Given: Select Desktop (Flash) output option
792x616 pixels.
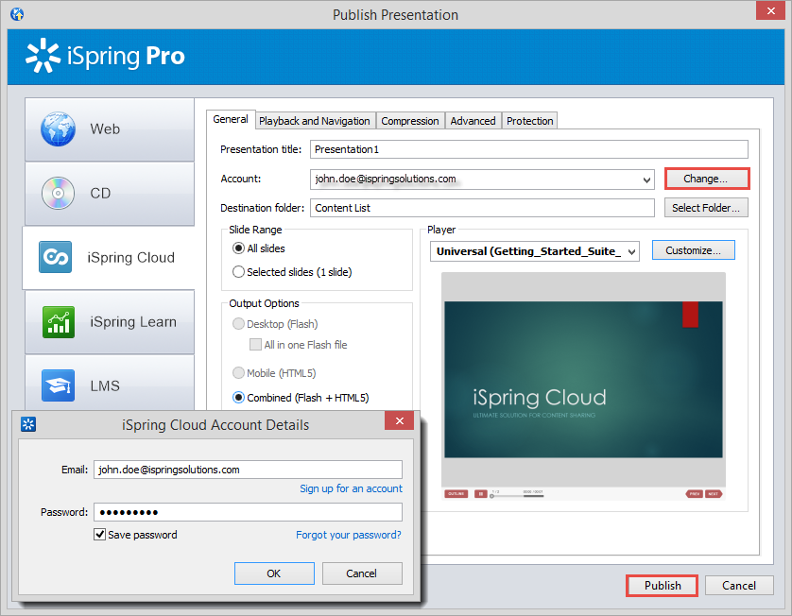Looking at the screenshot, I should [x=238, y=324].
